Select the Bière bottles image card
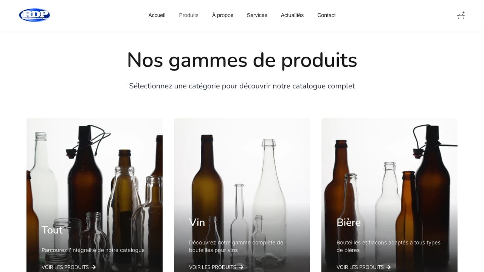 click(389, 195)
